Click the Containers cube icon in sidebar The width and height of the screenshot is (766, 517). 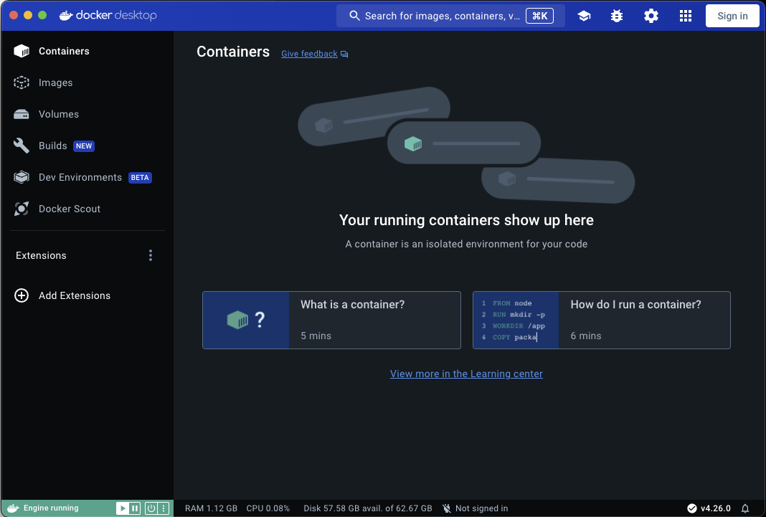click(x=22, y=51)
